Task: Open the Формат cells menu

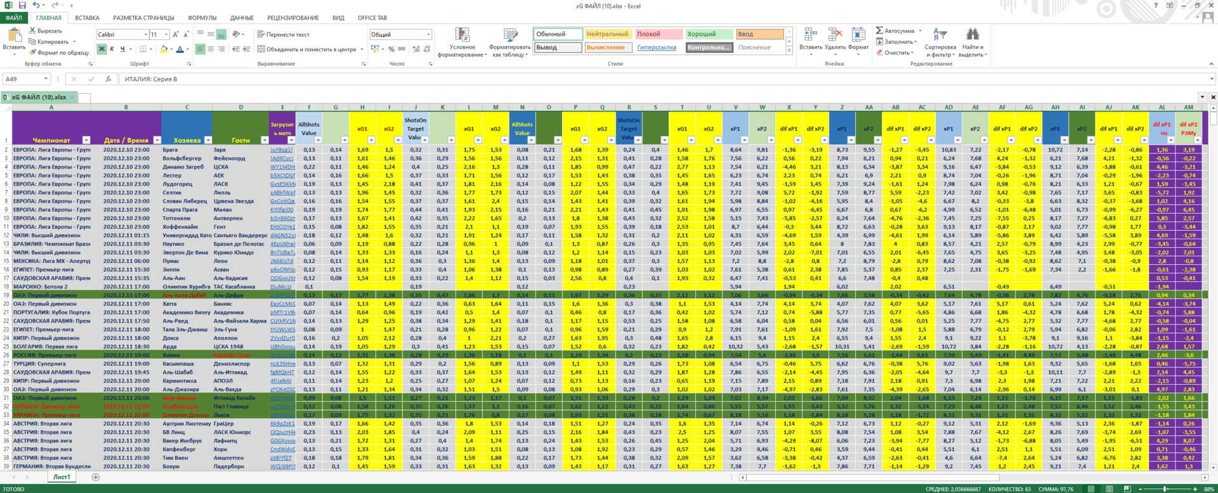Action: click(858, 42)
